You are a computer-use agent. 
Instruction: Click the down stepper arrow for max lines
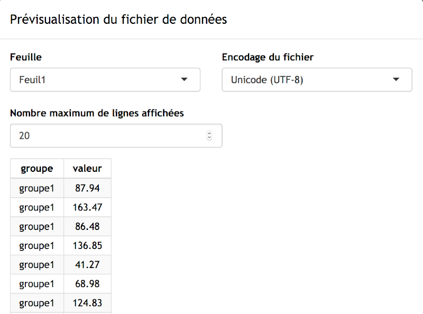click(x=210, y=138)
